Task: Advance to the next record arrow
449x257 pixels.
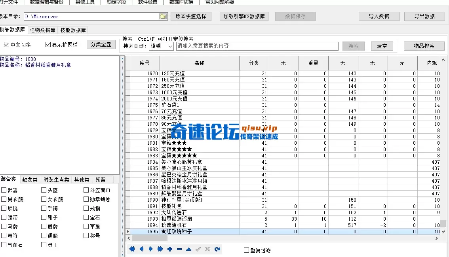Action: point(151,249)
